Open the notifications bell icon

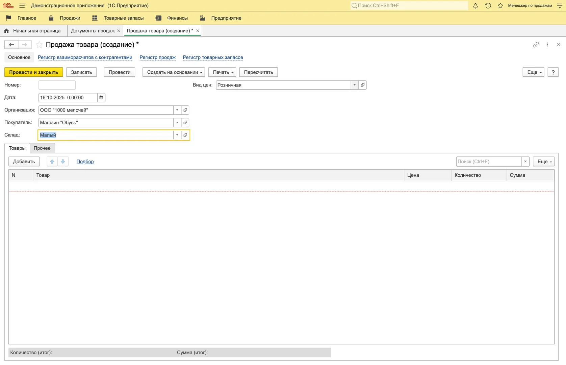(x=475, y=6)
